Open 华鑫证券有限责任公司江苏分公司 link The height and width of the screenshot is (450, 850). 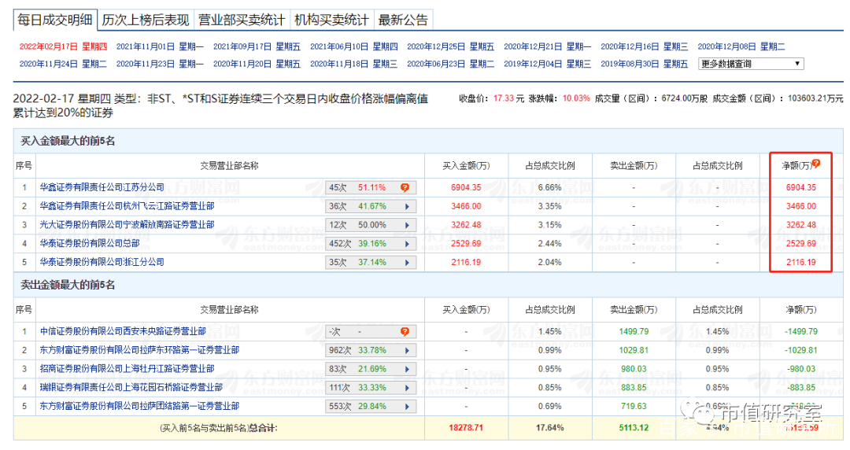click(x=102, y=187)
